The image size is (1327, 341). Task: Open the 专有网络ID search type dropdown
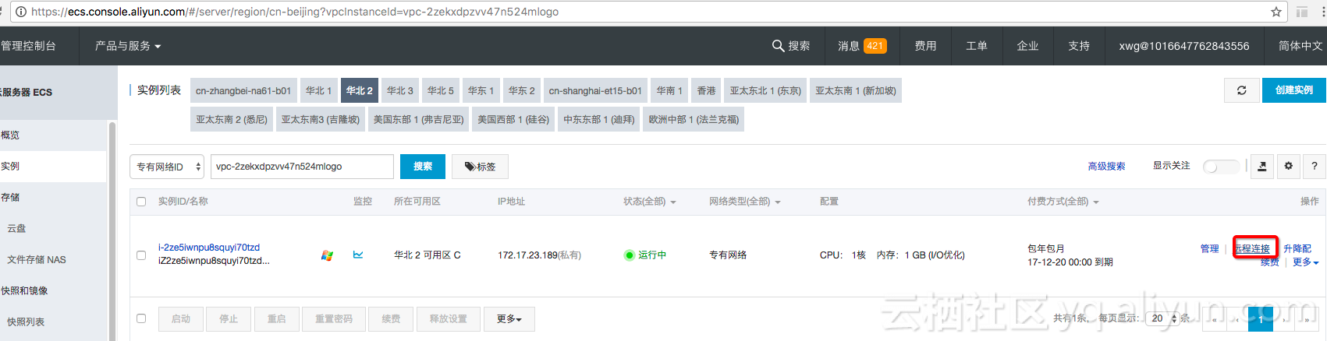coord(167,167)
